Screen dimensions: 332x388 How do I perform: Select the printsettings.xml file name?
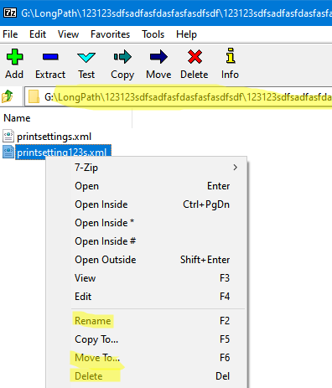54,137
